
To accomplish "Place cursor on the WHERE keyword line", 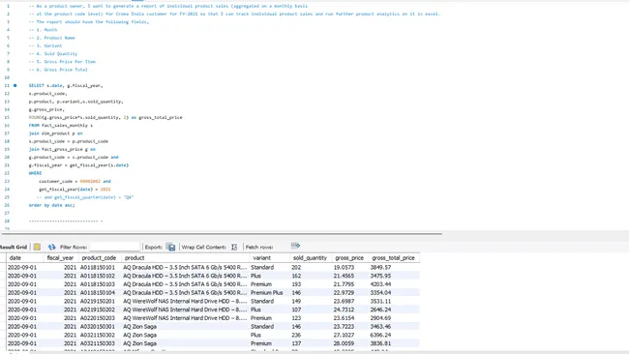I will click(x=35, y=173).
